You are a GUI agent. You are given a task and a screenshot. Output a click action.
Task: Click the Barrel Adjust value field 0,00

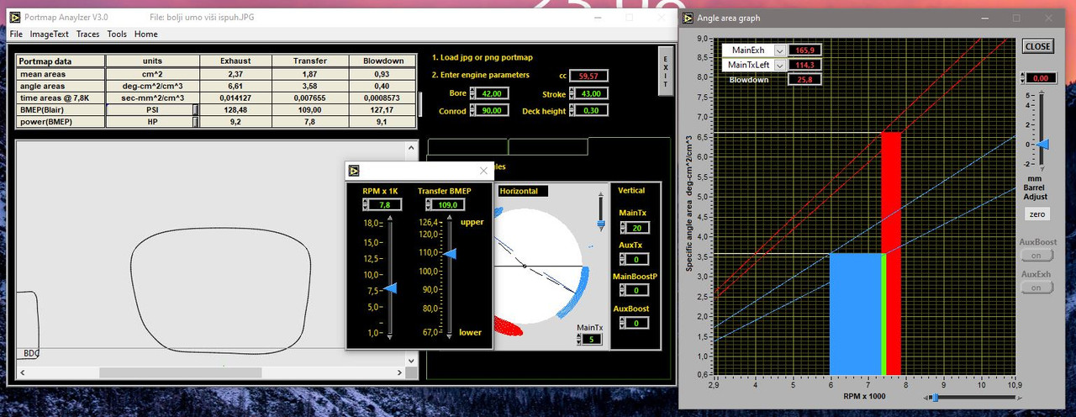(x=1040, y=78)
